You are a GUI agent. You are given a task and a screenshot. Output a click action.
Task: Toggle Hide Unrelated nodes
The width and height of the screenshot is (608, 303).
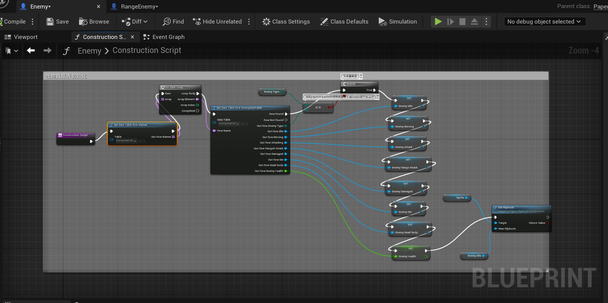point(217,22)
